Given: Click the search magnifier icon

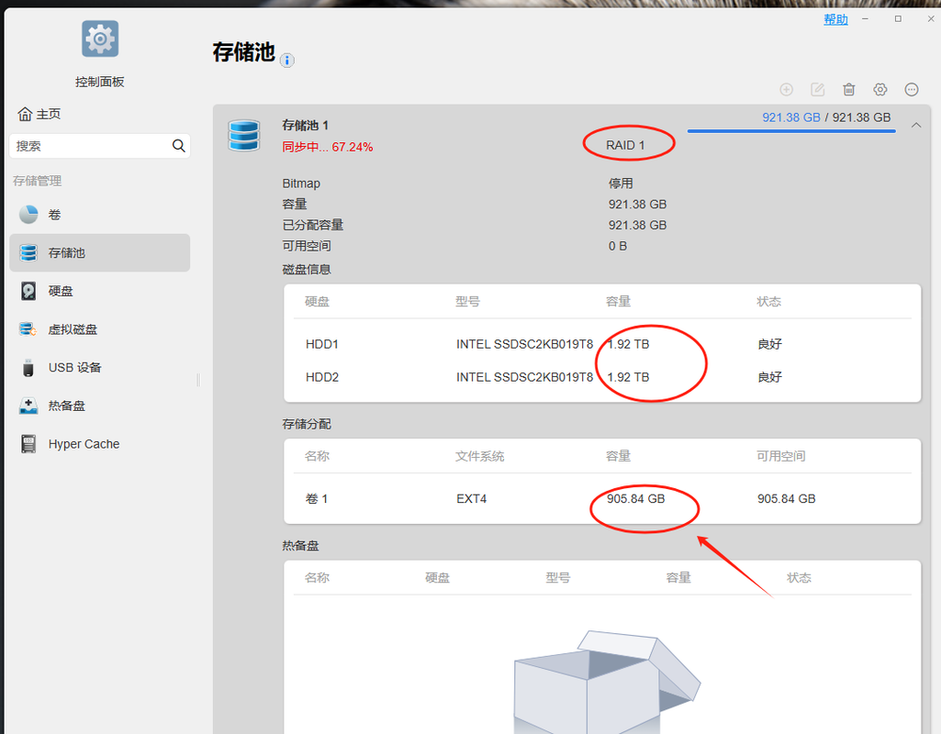Looking at the screenshot, I should click(178, 146).
